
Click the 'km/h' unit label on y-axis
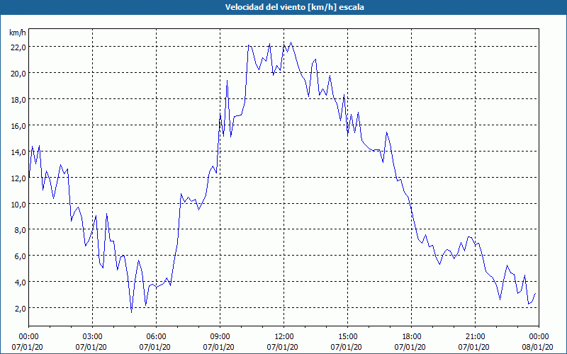(x=18, y=33)
